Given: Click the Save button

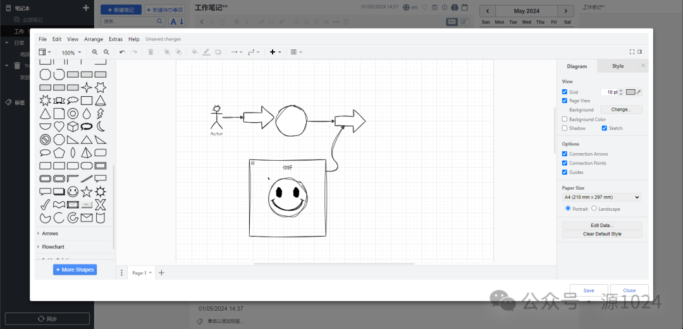Looking at the screenshot, I should pyautogui.click(x=589, y=290).
